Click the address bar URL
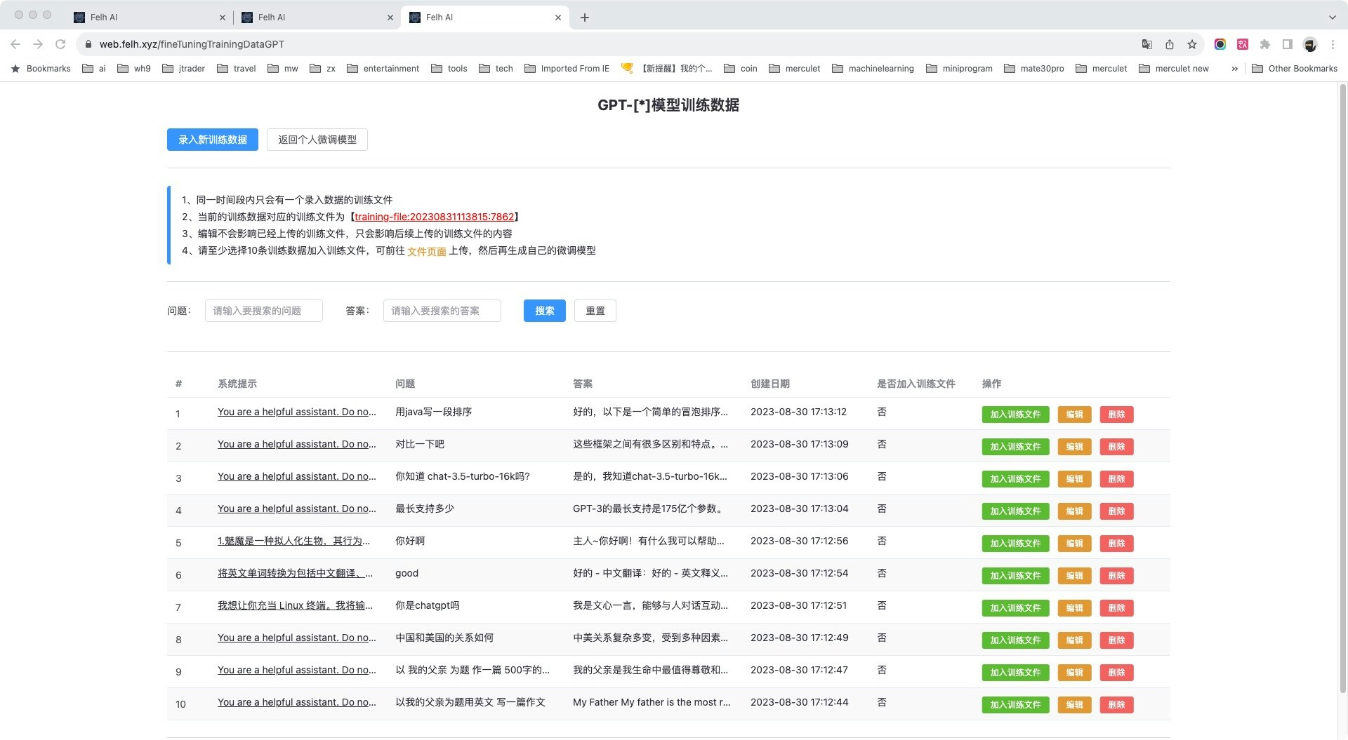 pyautogui.click(x=192, y=44)
